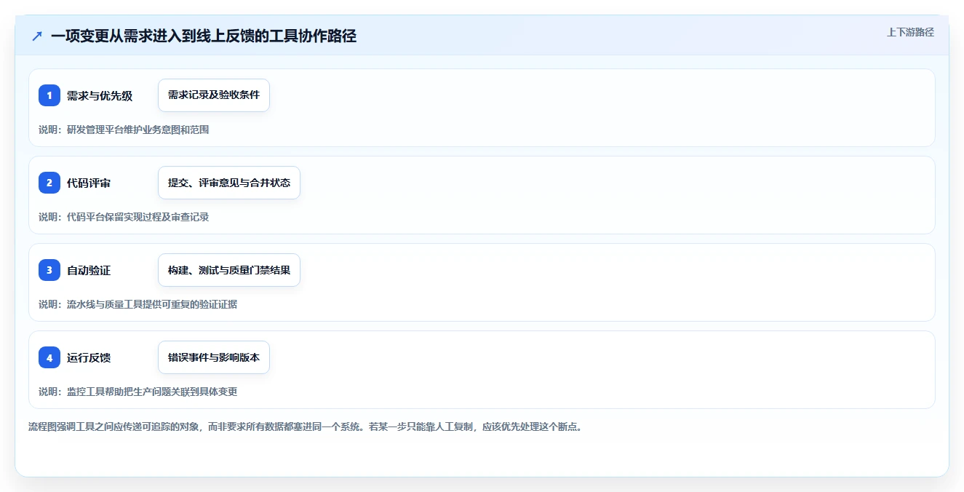
Task: Click the arrow icon beside the flow title
Action: [x=37, y=36]
